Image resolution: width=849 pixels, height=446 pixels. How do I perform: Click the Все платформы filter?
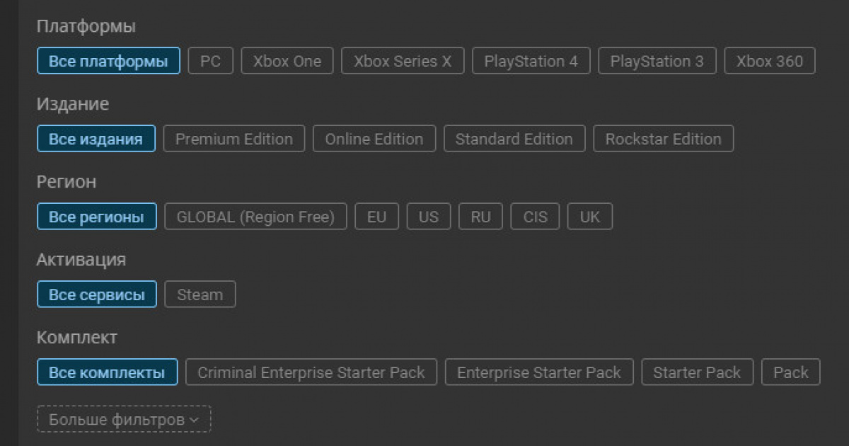click(x=108, y=61)
